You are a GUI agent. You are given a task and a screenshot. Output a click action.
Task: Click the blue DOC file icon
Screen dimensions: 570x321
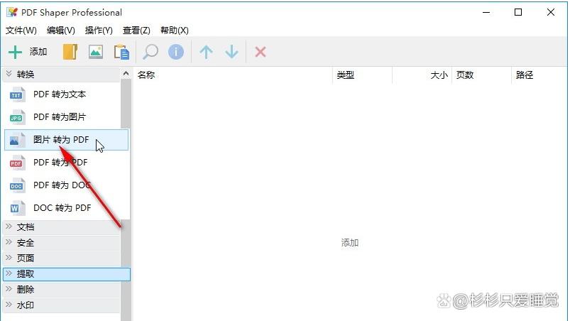[17, 185]
